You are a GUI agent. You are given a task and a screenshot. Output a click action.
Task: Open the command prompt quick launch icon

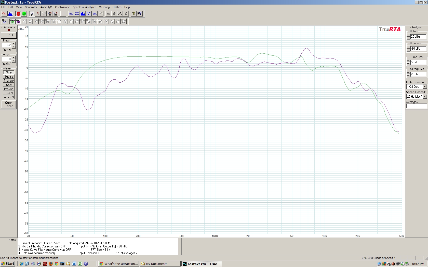tap(62, 264)
